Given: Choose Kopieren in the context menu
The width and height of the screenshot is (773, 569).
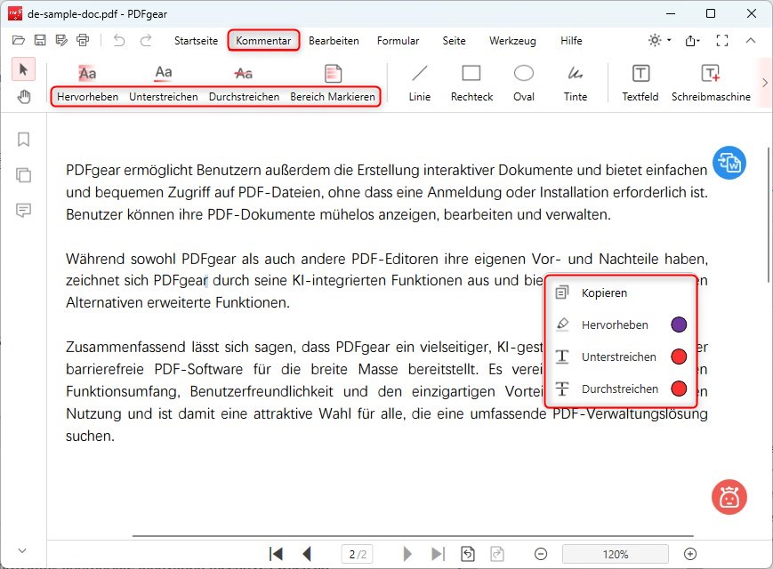Looking at the screenshot, I should tap(621, 293).
